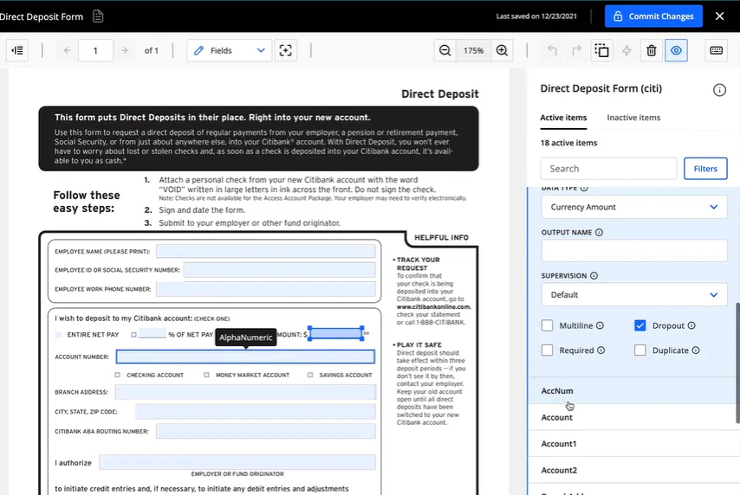The image size is (740, 495).
Task: Click the focus region selection icon
Action: click(286, 50)
